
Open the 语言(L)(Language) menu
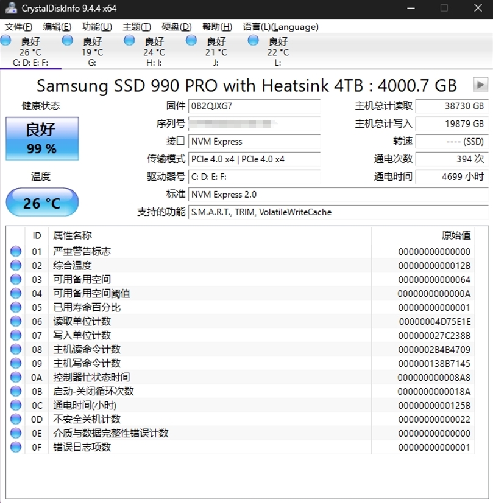click(x=280, y=27)
